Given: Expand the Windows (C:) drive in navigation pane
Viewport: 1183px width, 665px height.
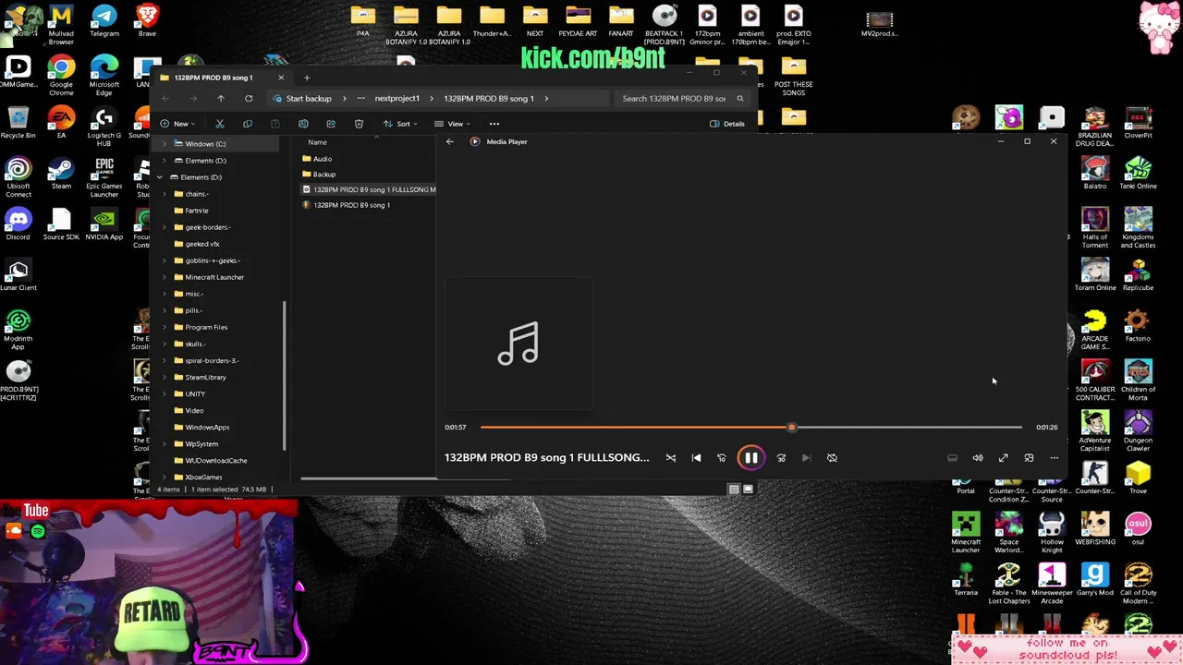Looking at the screenshot, I should 165,144.
